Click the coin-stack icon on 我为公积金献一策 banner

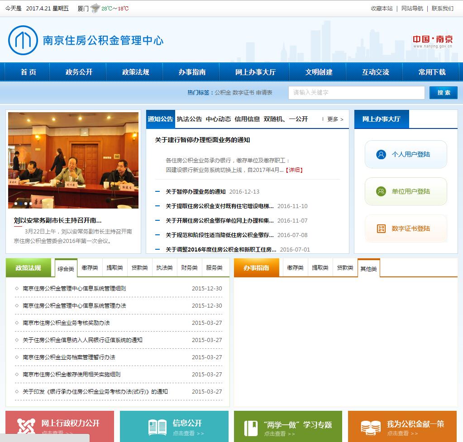coord(370,428)
